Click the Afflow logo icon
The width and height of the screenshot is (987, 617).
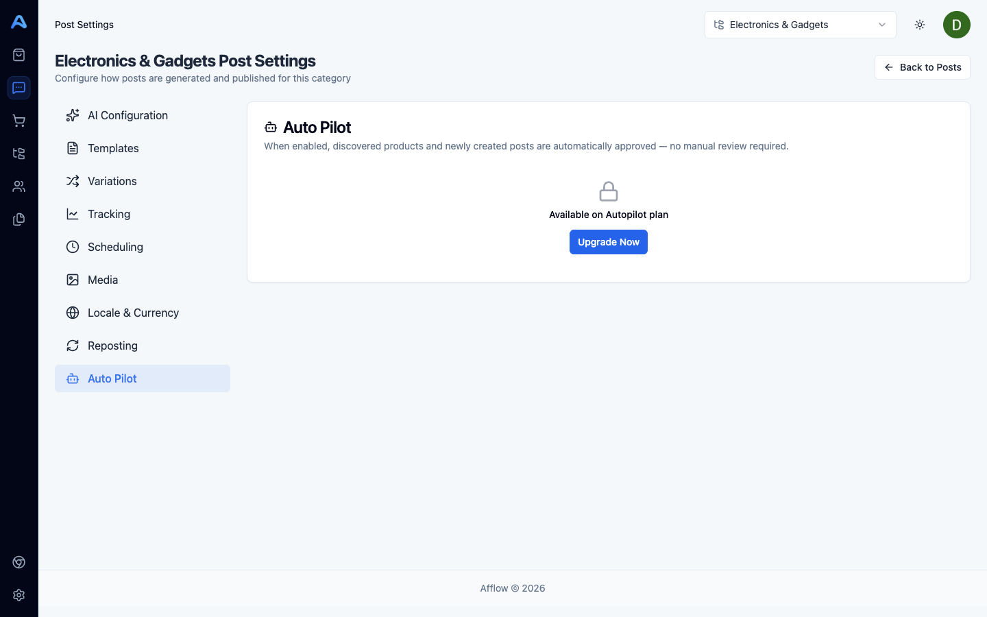click(x=19, y=22)
